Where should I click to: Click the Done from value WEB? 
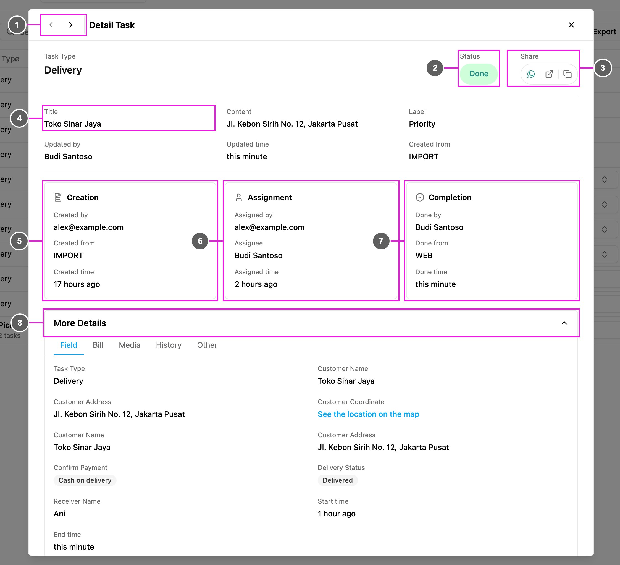pyautogui.click(x=424, y=256)
